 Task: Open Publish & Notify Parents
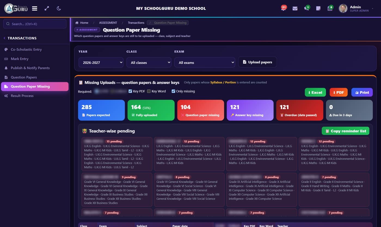coord(35,68)
